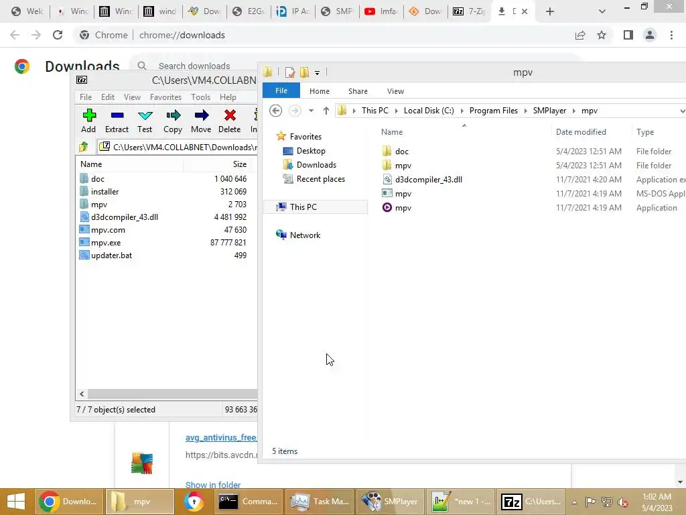This screenshot has height=515, width=686.
Task: Click left arrow of 7-Zip horizontal scrollbar
Action: [x=82, y=394]
